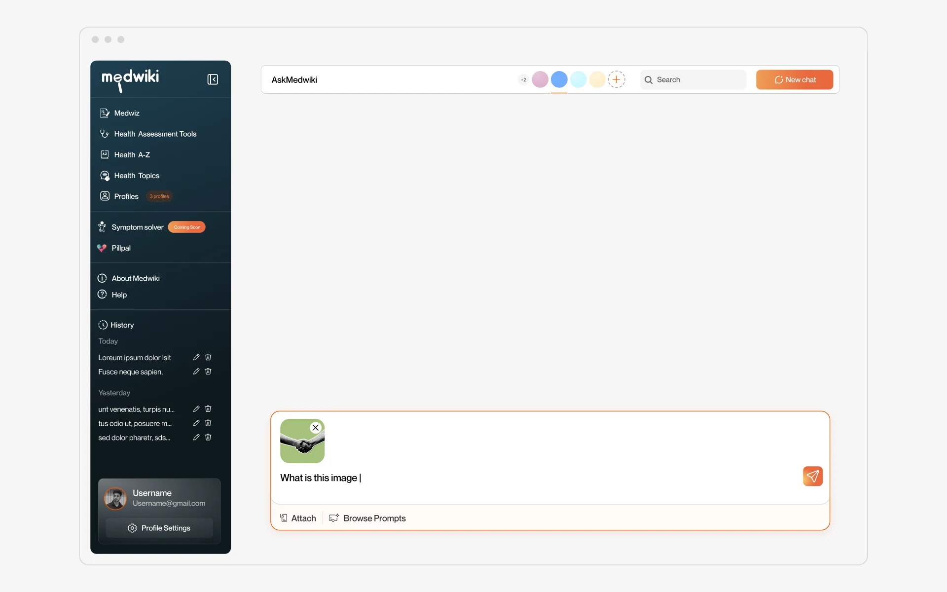
Task: Open About Medwiki
Action: (129, 278)
